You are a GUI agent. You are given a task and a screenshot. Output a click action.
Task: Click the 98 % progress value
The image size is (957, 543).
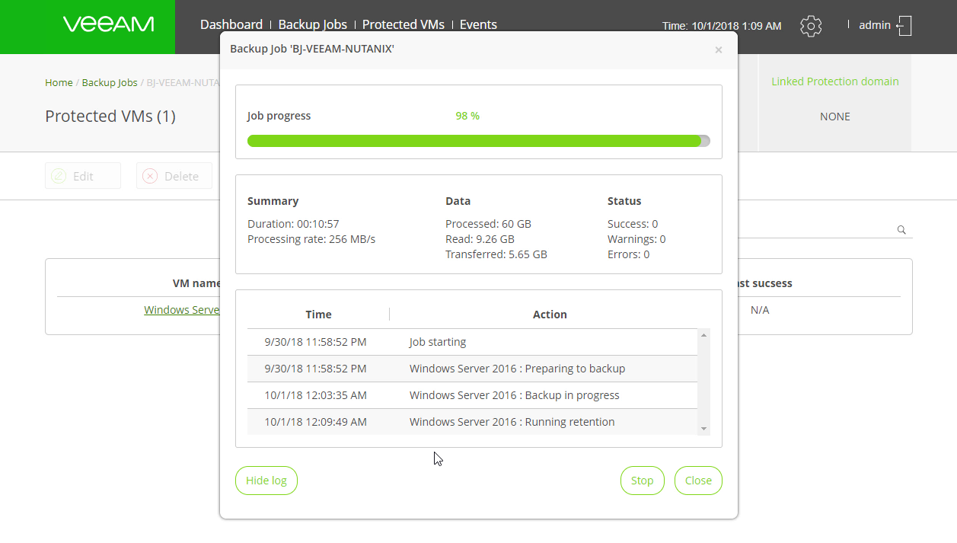(x=467, y=116)
